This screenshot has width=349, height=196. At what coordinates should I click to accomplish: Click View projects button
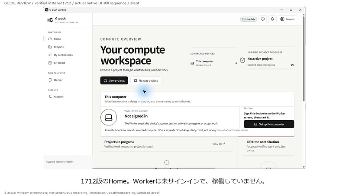(114, 80)
